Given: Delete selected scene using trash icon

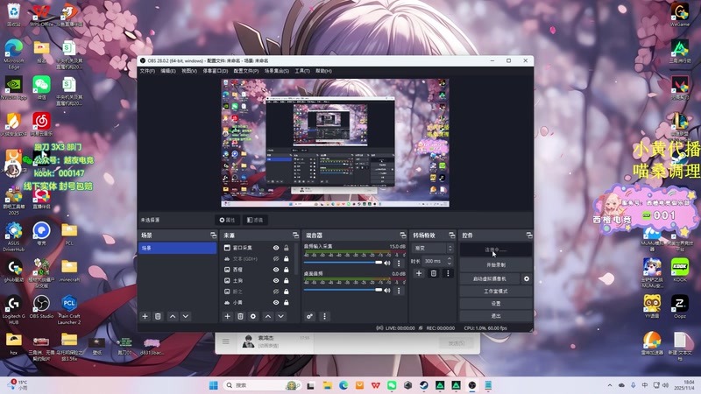Looking at the screenshot, I should pyautogui.click(x=158, y=316).
